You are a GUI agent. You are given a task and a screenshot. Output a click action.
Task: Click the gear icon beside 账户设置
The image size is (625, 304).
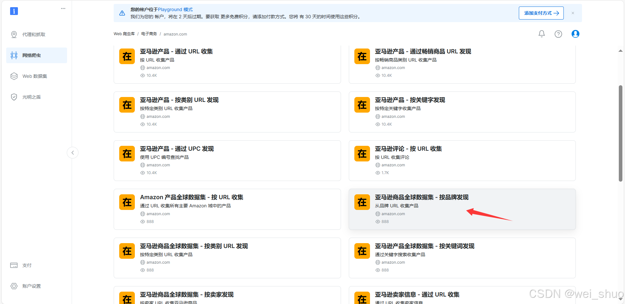point(14,286)
